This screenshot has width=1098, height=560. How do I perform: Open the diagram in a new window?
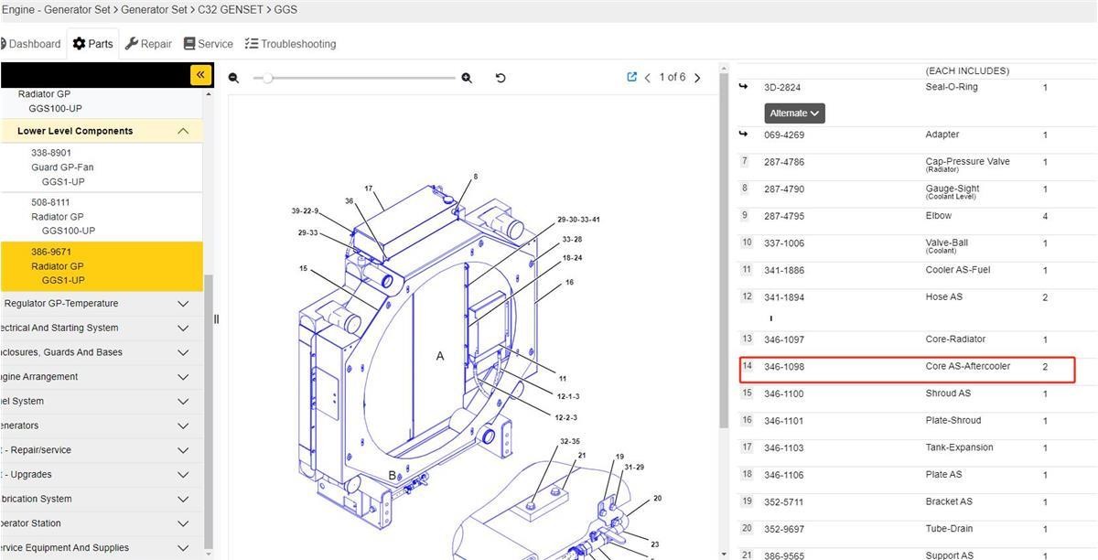tap(631, 77)
